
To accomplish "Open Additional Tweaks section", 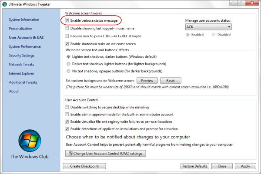I will point(23,82).
